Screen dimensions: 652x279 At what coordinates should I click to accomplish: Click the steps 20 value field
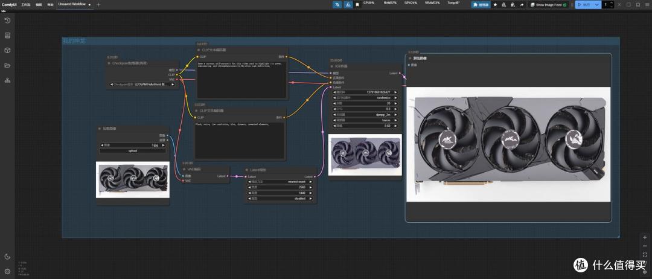[x=365, y=103]
